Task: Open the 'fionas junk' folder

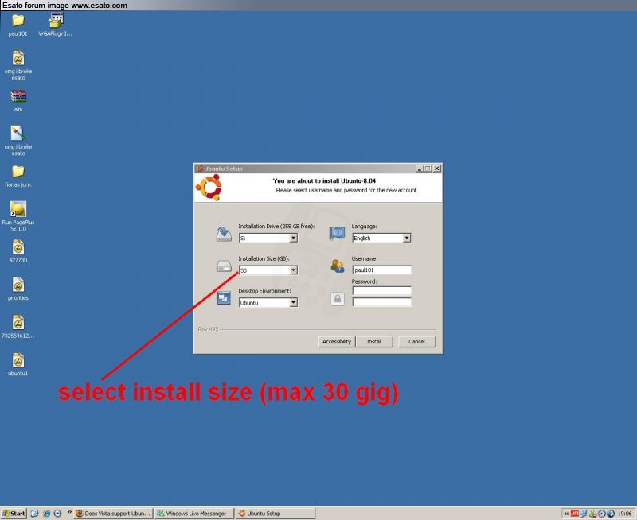Action: click(x=18, y=176)
